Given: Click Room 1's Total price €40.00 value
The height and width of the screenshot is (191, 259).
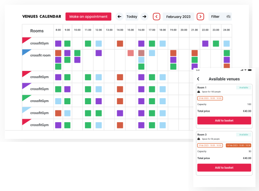Looking at the screenshot, I should coord(247,111).
